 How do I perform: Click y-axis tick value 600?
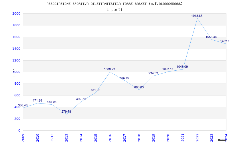click(17, 96)
